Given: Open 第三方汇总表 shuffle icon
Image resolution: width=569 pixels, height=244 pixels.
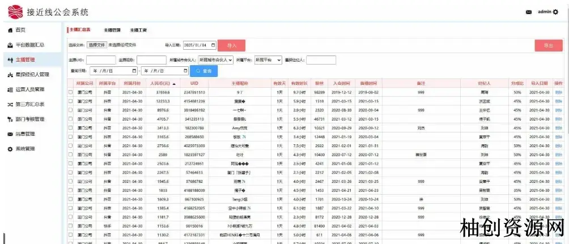Looking at the screenshot, I should pos(10,104).
